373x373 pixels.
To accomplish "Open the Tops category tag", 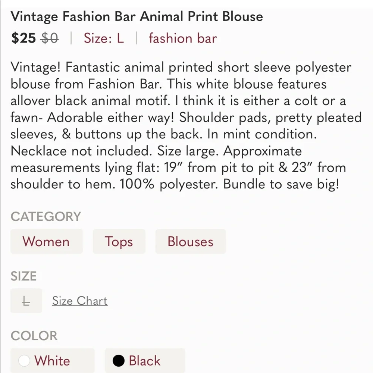I will pos(119,241).
